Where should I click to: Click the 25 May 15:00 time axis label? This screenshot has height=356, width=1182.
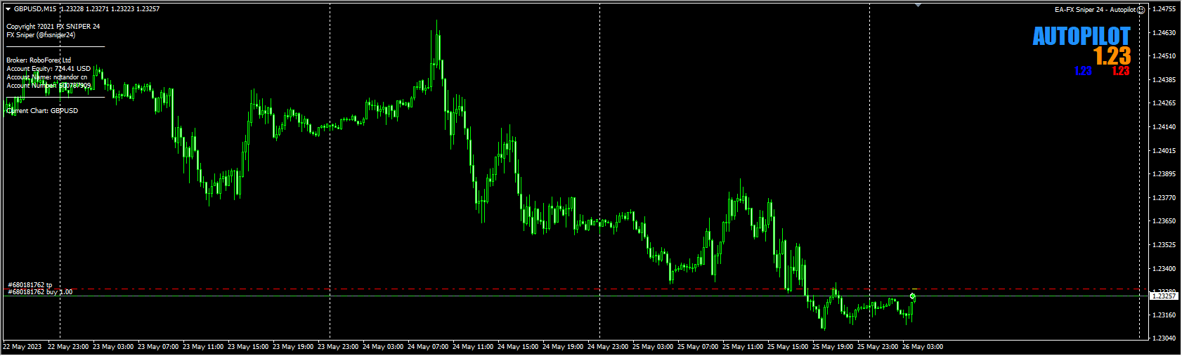[788, 347]
